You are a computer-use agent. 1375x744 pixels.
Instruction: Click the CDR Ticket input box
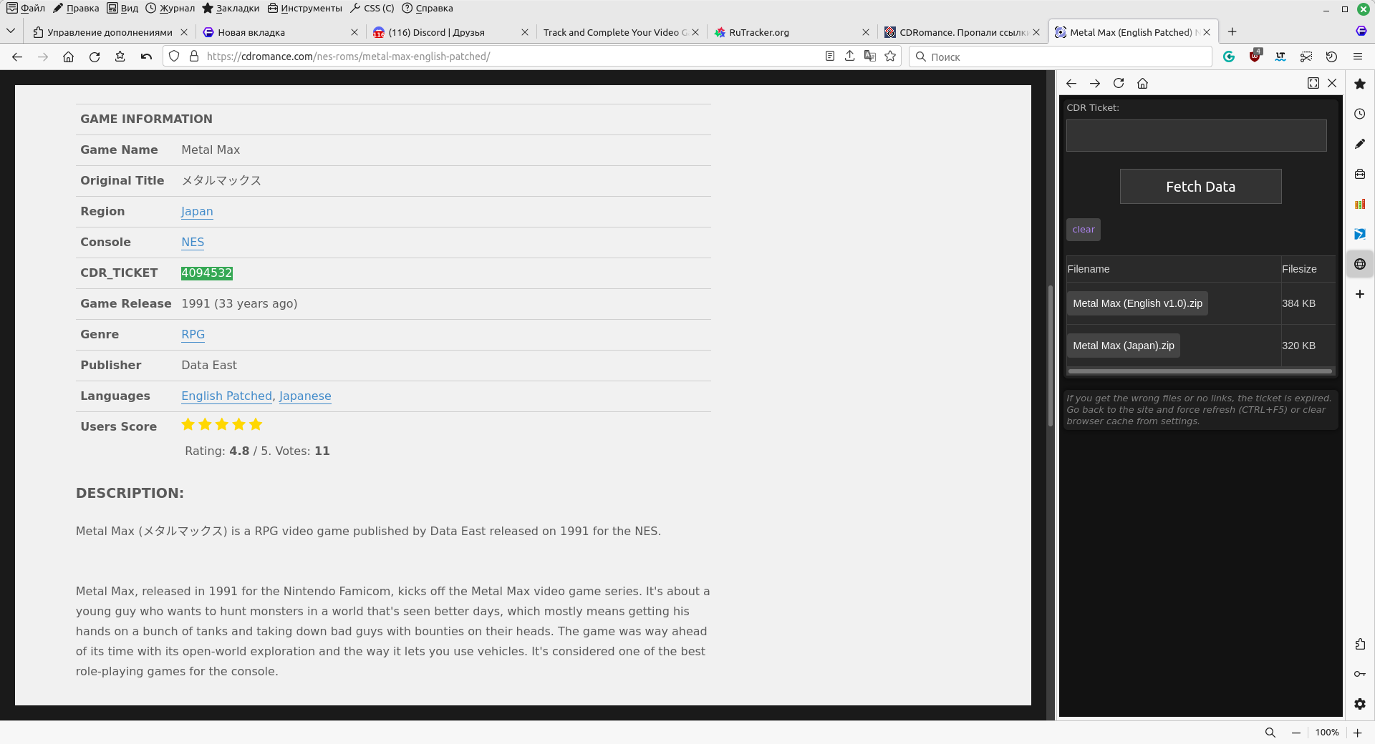coord(1196,135)
